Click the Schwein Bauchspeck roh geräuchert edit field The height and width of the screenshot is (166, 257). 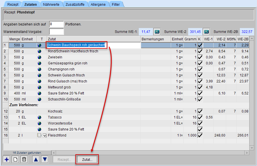pos(94,45)
